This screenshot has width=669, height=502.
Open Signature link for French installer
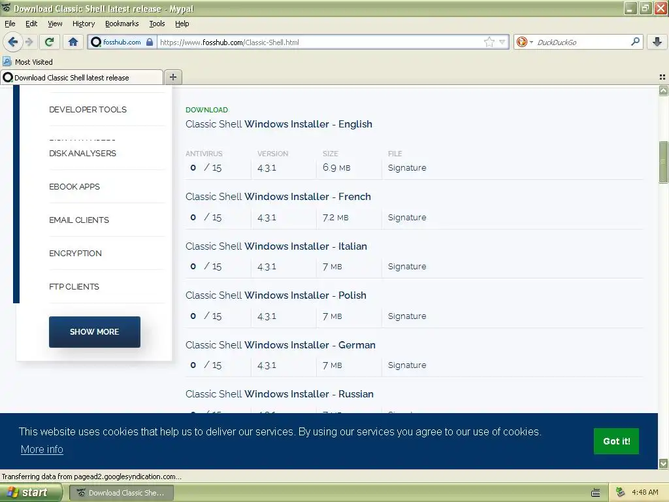[x=407, y=217]
